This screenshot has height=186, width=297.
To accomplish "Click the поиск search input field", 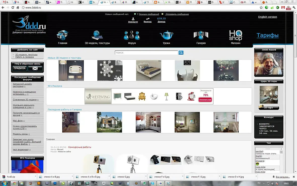I will (146, 52).
